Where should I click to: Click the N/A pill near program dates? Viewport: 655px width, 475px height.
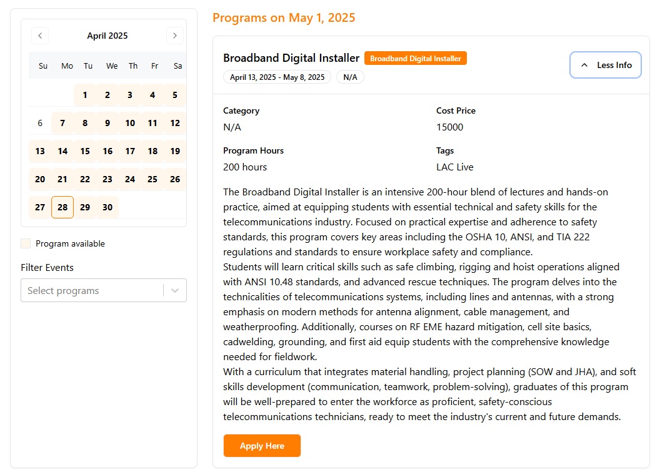350,77
